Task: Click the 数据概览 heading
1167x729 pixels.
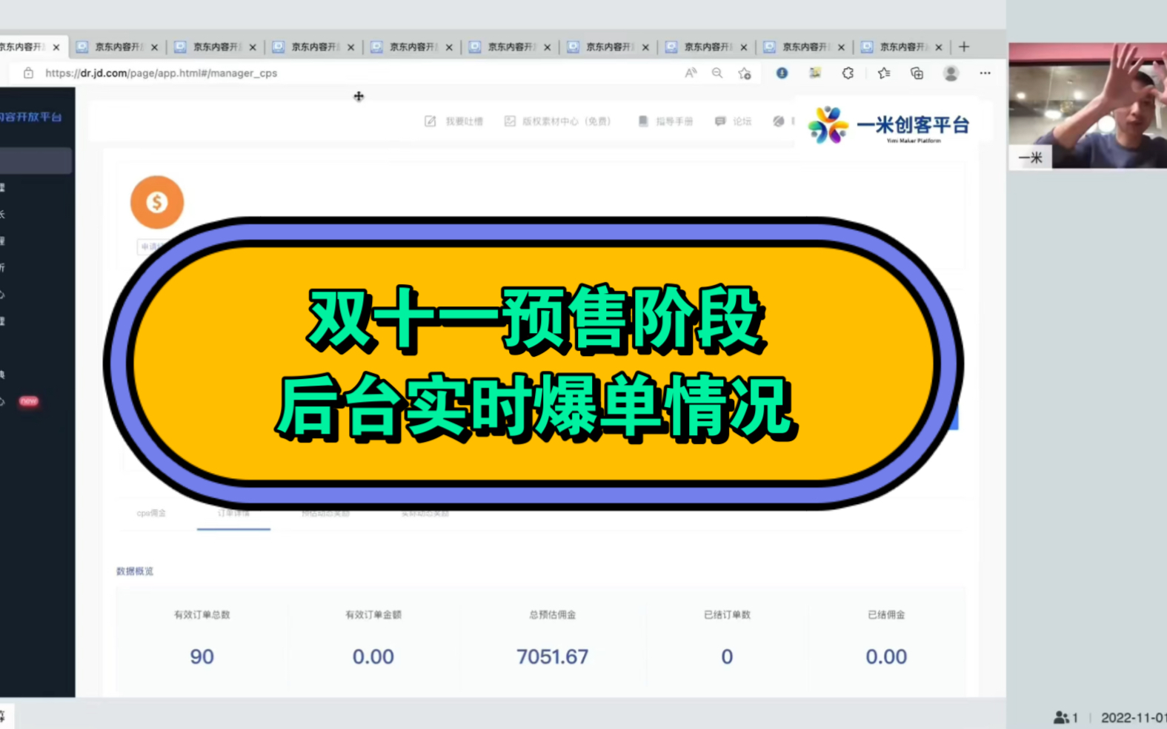Action: [x=135, y=571]
